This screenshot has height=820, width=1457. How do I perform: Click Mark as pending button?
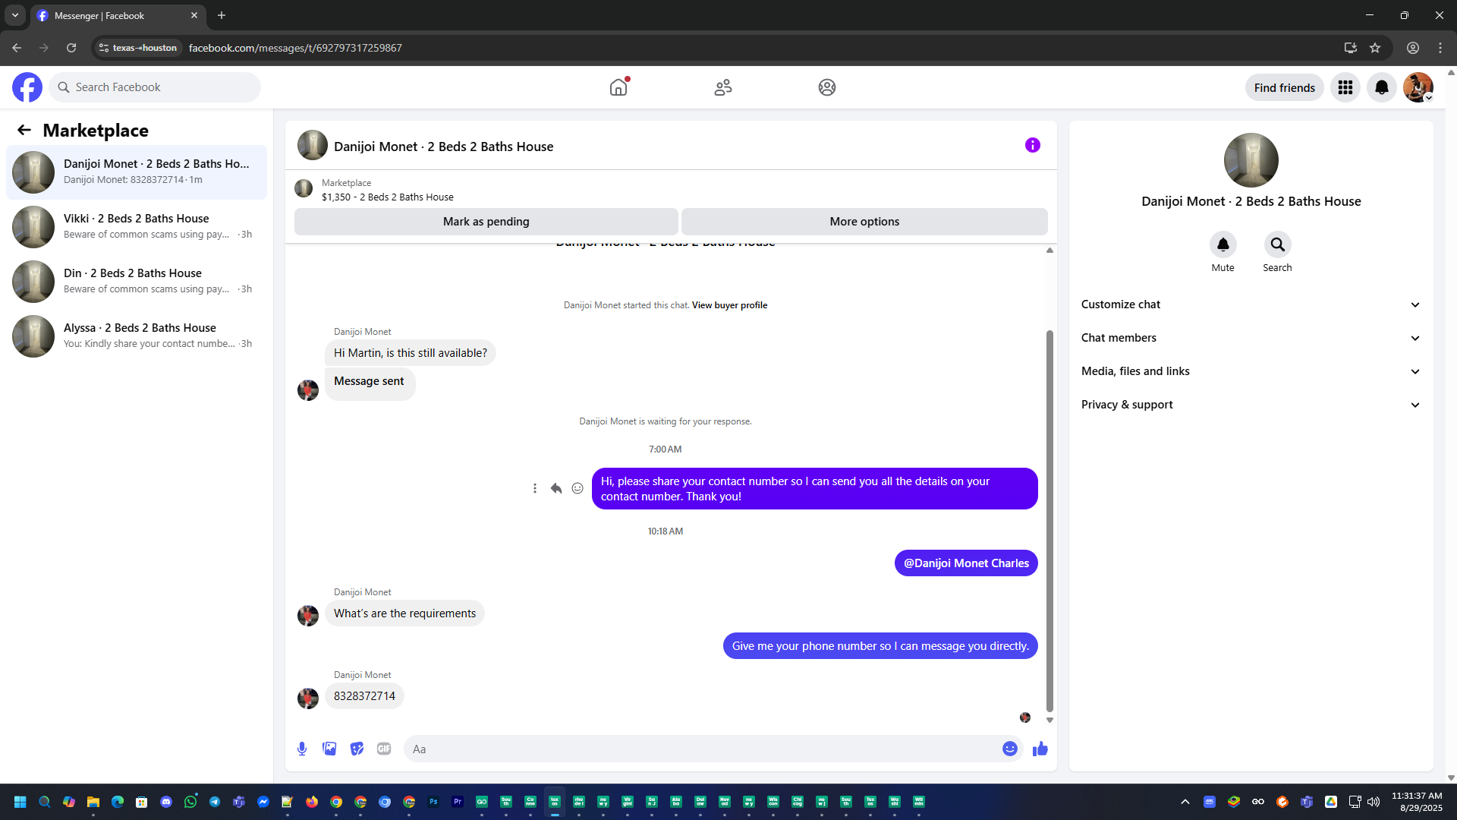[x=486, y=222]
